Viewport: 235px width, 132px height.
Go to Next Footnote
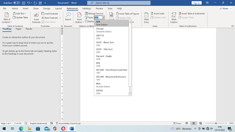click(x=50, y=18)
